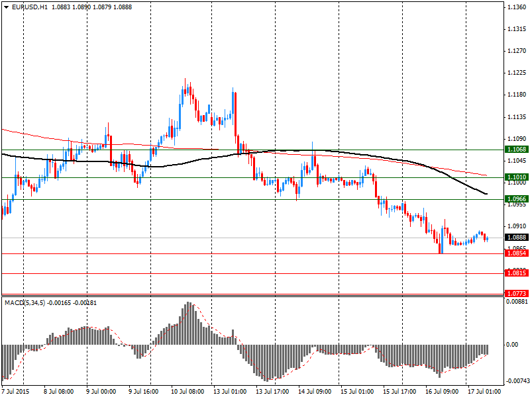Select the green 1.0966 price level tag
The height and width of the screenshot is (397, 530).
(x=516, y=199)
